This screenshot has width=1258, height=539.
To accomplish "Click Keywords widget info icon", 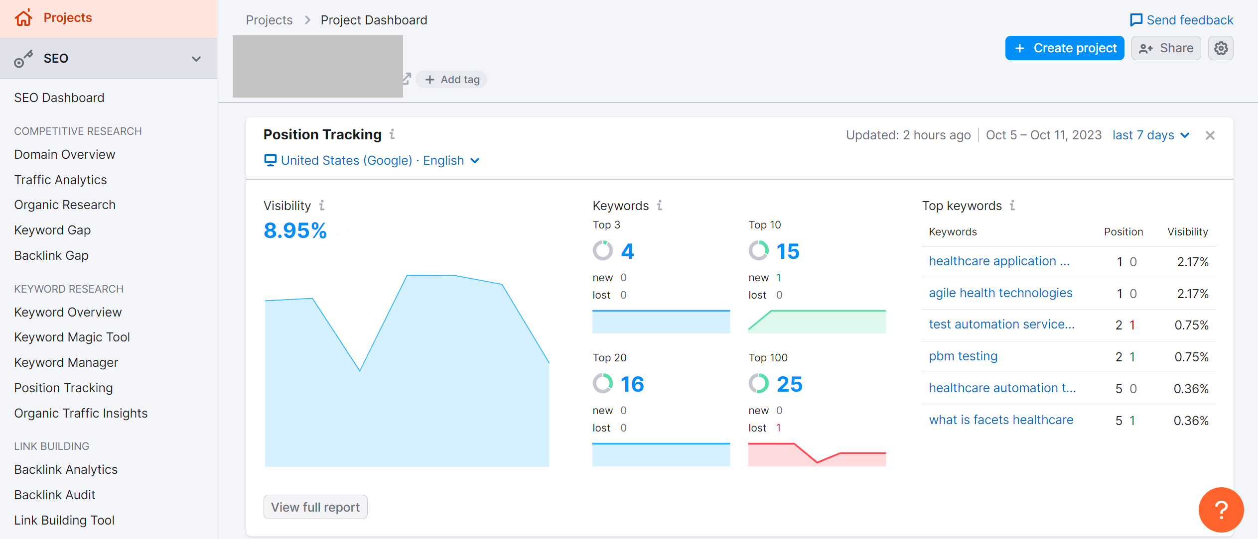I will click(x=660, y=205).
